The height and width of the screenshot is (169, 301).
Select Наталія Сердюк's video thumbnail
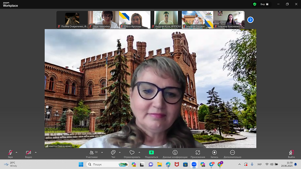point(198,20)
